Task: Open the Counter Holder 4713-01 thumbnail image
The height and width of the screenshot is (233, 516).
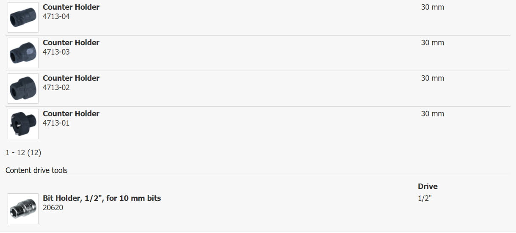Action: coord(23,124)
